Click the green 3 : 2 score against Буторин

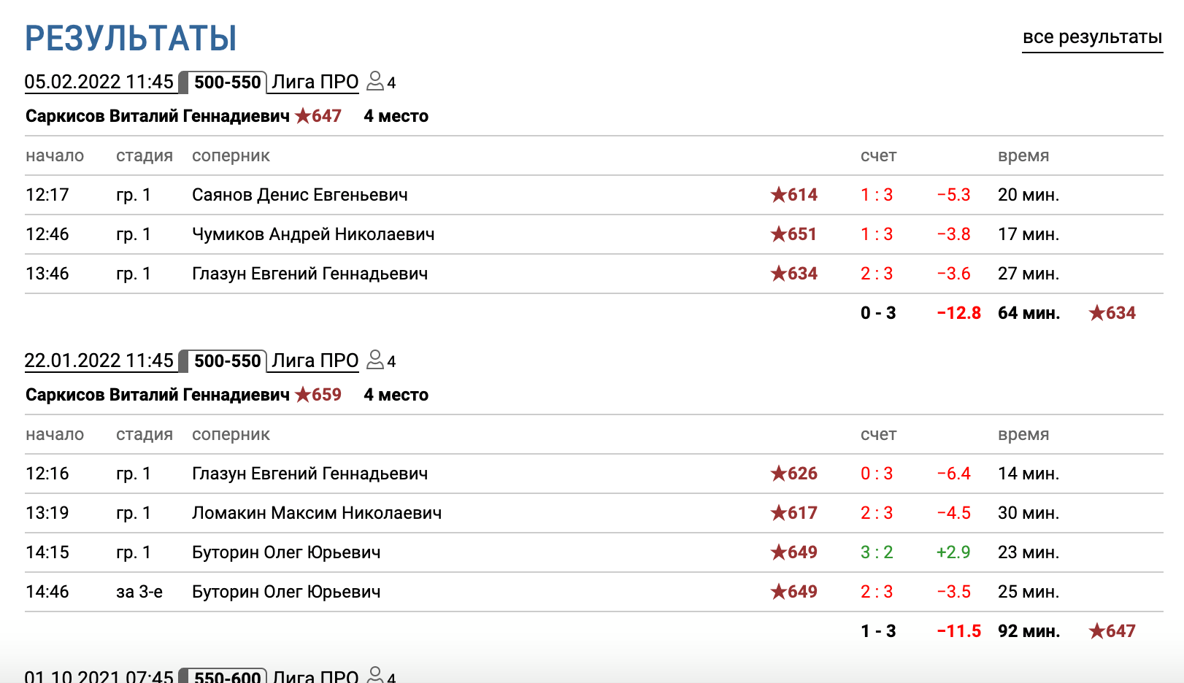point(877,552)
